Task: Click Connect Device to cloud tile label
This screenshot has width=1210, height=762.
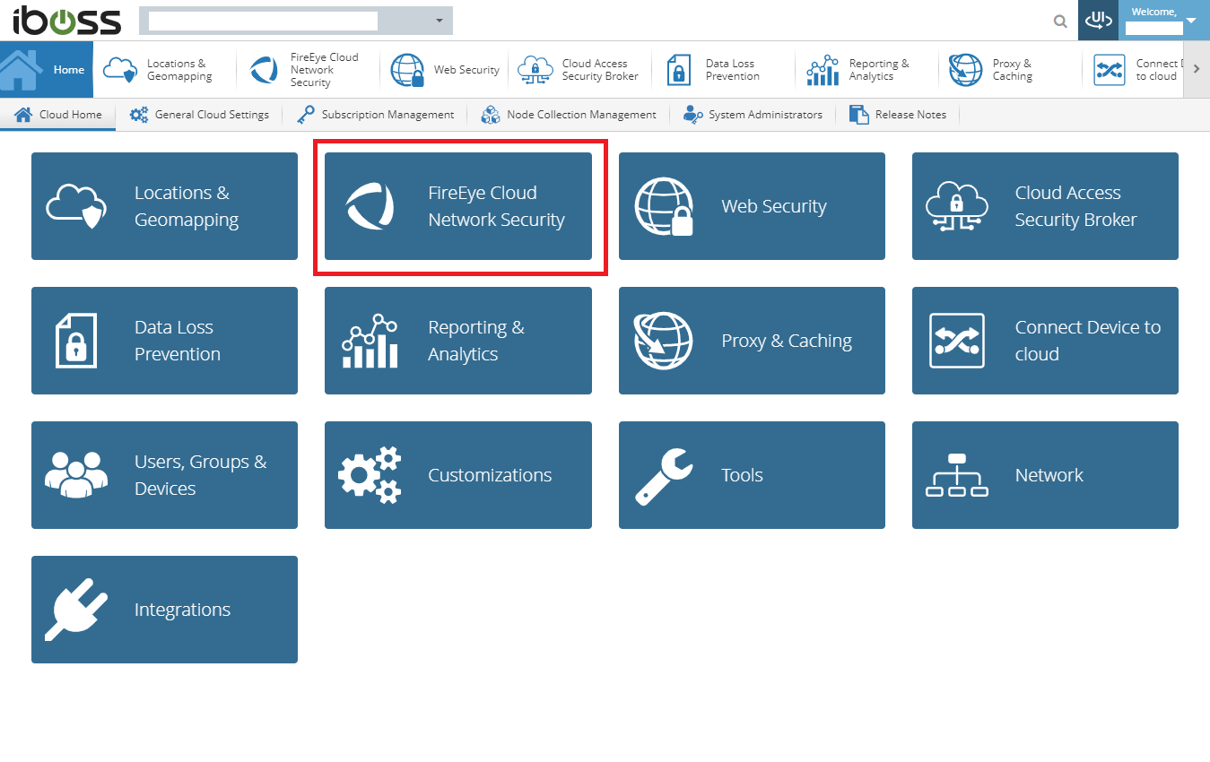Action: point(1088,341)
